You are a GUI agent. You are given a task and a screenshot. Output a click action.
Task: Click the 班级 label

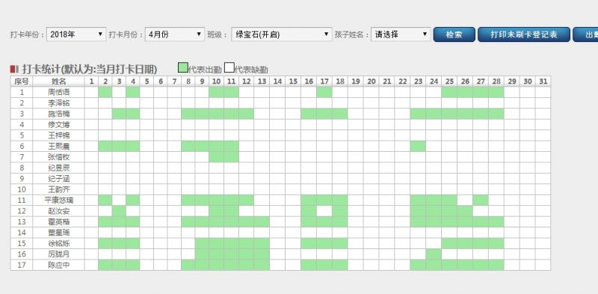pyautogui.click(x=217, y=34)
